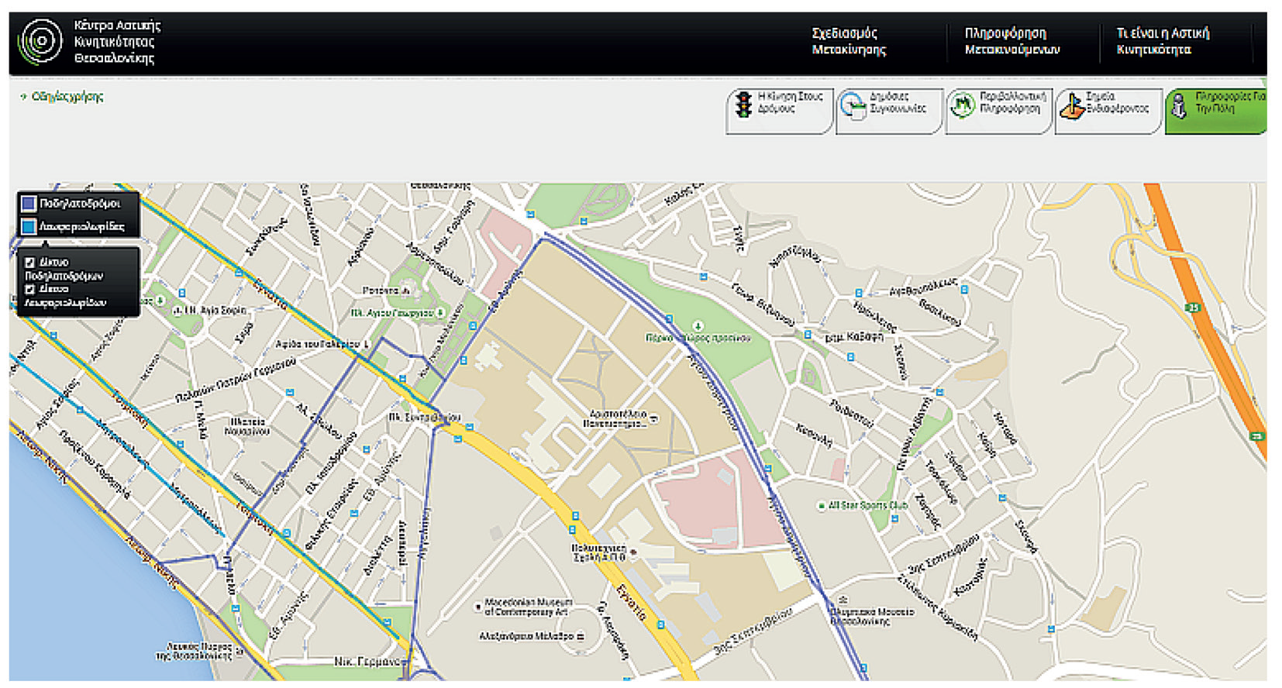This screenshot has width=1282, height=688.
Task: Open the Οδηγίες χρήσης link
Action: pos(67,97)
